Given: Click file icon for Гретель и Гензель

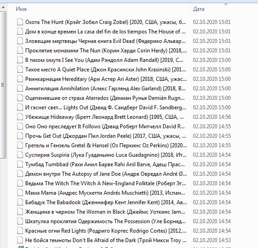Looking at the screenshot, I should tap(20, 145).
